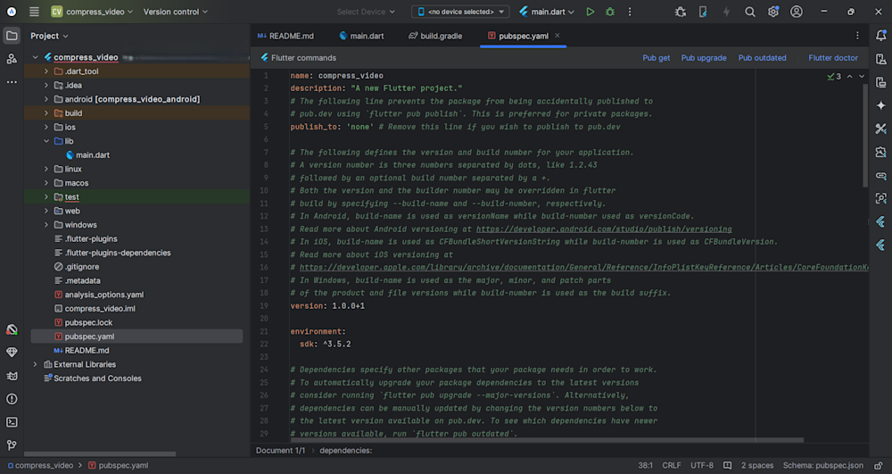Go to next highlighted problem arrow

coord(862,76)
